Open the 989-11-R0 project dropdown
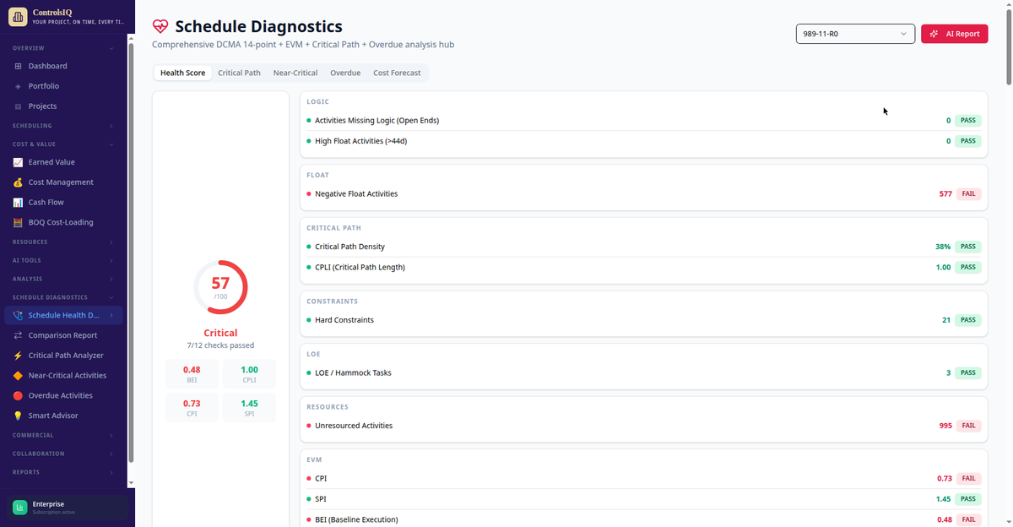Image resolution: width=1013 pixels, height=527 pixels. (855, 34)
